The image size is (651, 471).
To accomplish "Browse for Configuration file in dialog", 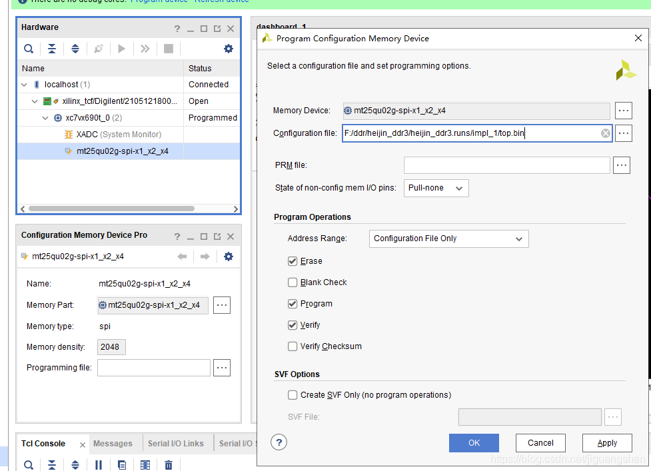I will coord(624,133).
